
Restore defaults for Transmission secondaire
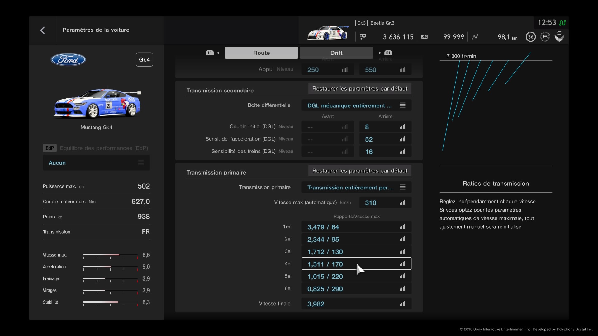[360, 89]
